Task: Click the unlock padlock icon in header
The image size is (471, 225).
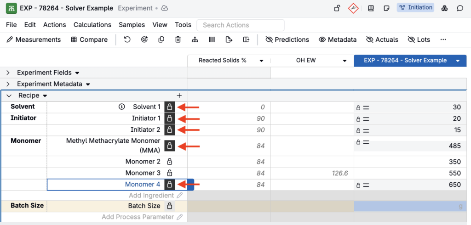Action: click(337, 8)
